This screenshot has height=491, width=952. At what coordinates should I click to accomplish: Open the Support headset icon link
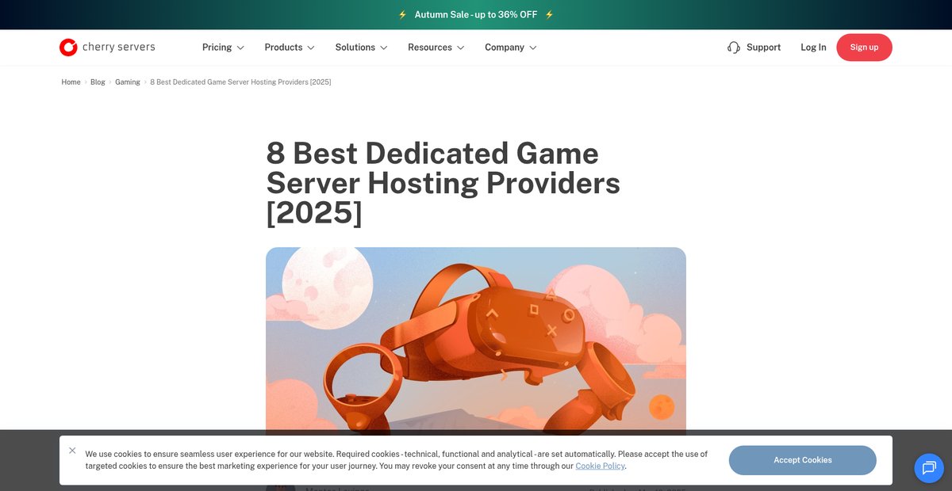(x=754, y=48)
